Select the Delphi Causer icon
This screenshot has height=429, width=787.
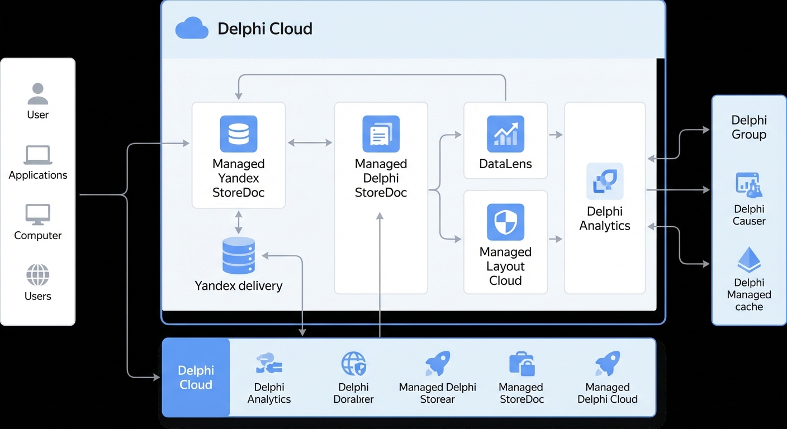pyautogui.click(x=749, y=185)
